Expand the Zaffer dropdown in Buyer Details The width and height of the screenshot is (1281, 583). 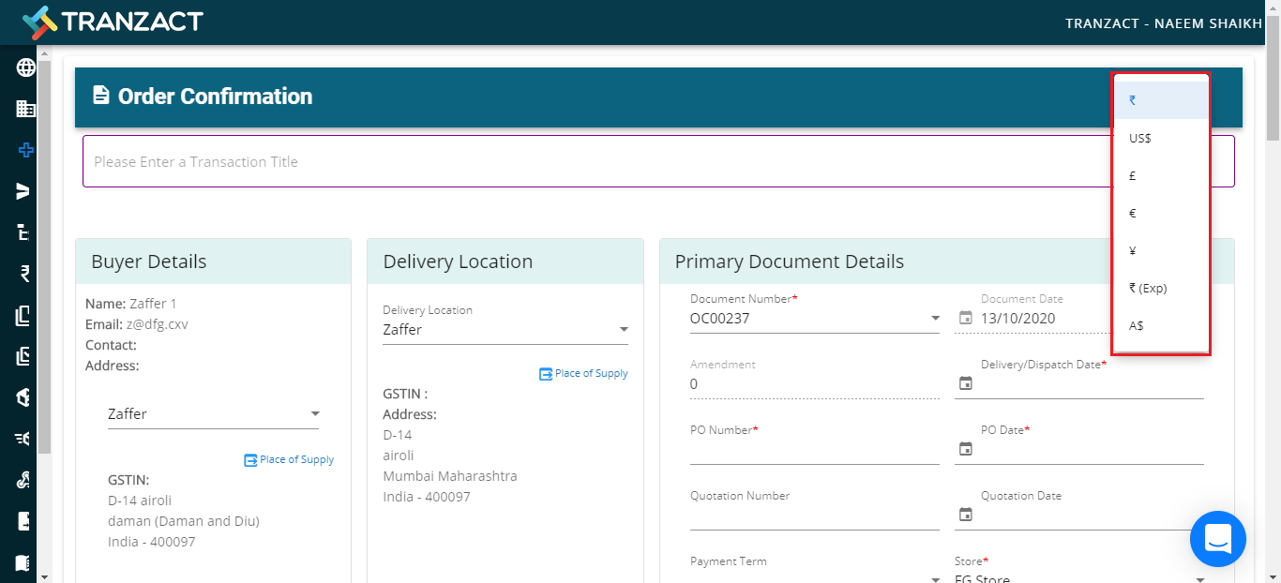pos(213,413)
